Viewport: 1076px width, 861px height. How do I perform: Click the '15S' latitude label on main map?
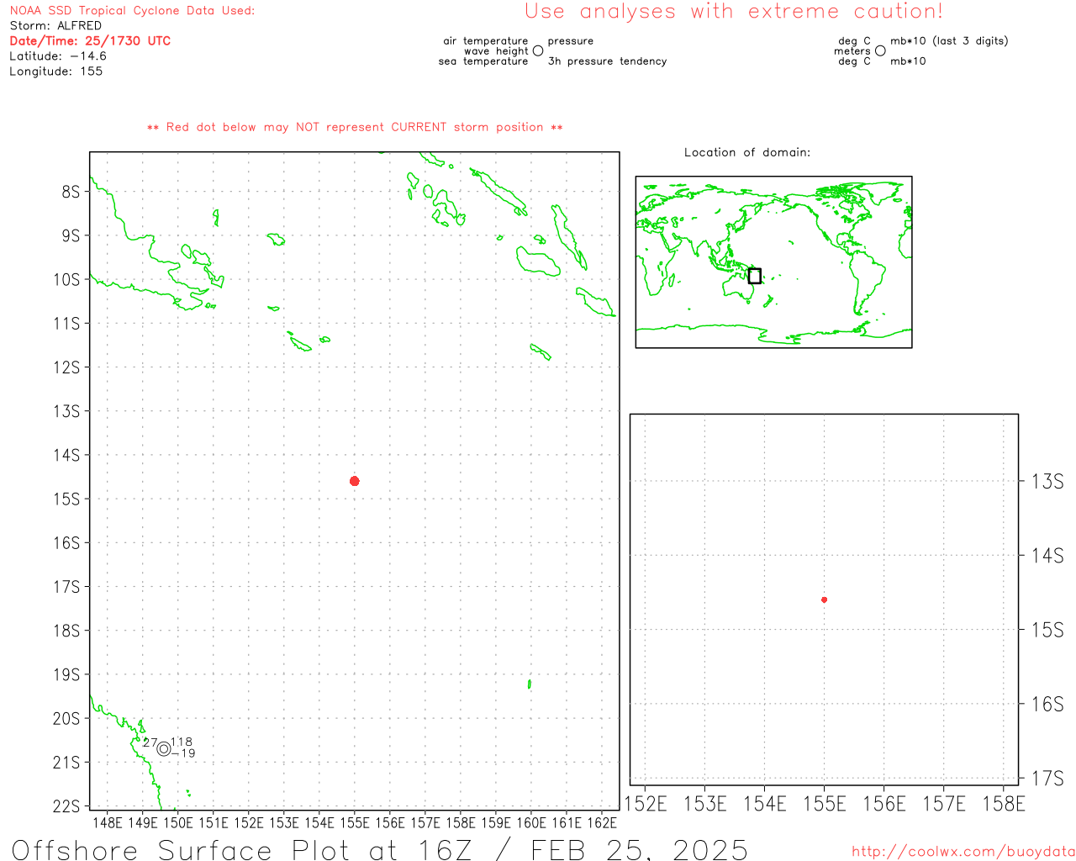pyautogui.click(x=66, y=499)
